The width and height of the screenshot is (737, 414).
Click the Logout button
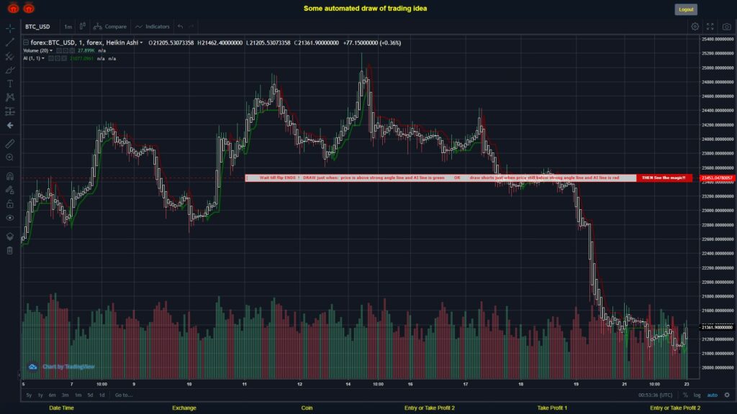click(x=686, y=9)
